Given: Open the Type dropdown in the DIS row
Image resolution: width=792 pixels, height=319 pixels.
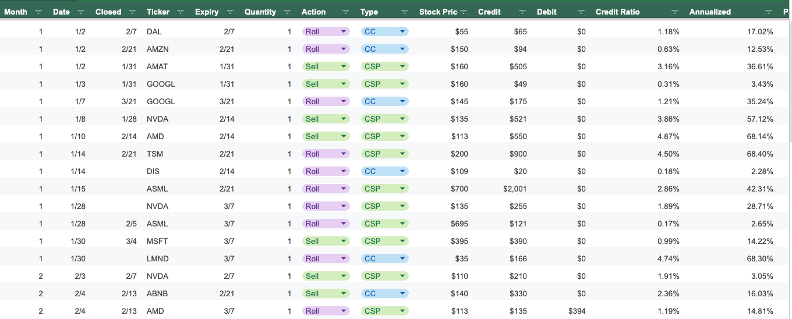Looking at the screenshot, I should [x=402, y=171].
